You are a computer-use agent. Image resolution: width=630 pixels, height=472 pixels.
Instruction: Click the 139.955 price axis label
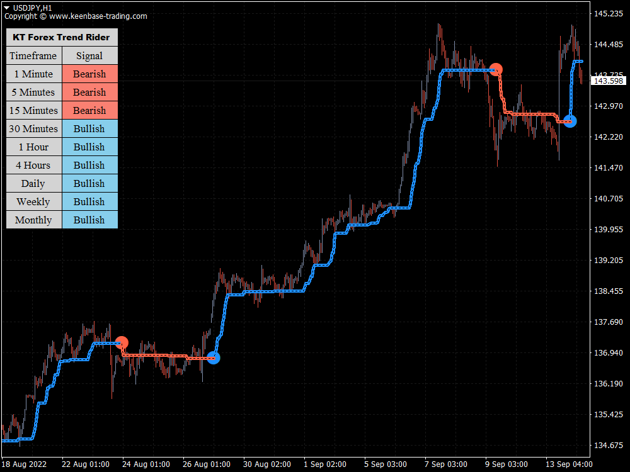coord(609,229)
